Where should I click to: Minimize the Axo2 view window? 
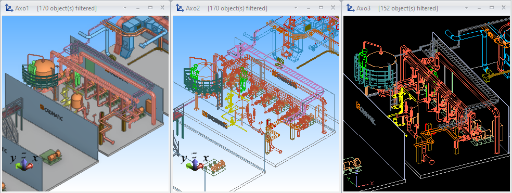[x=309, y=8]
